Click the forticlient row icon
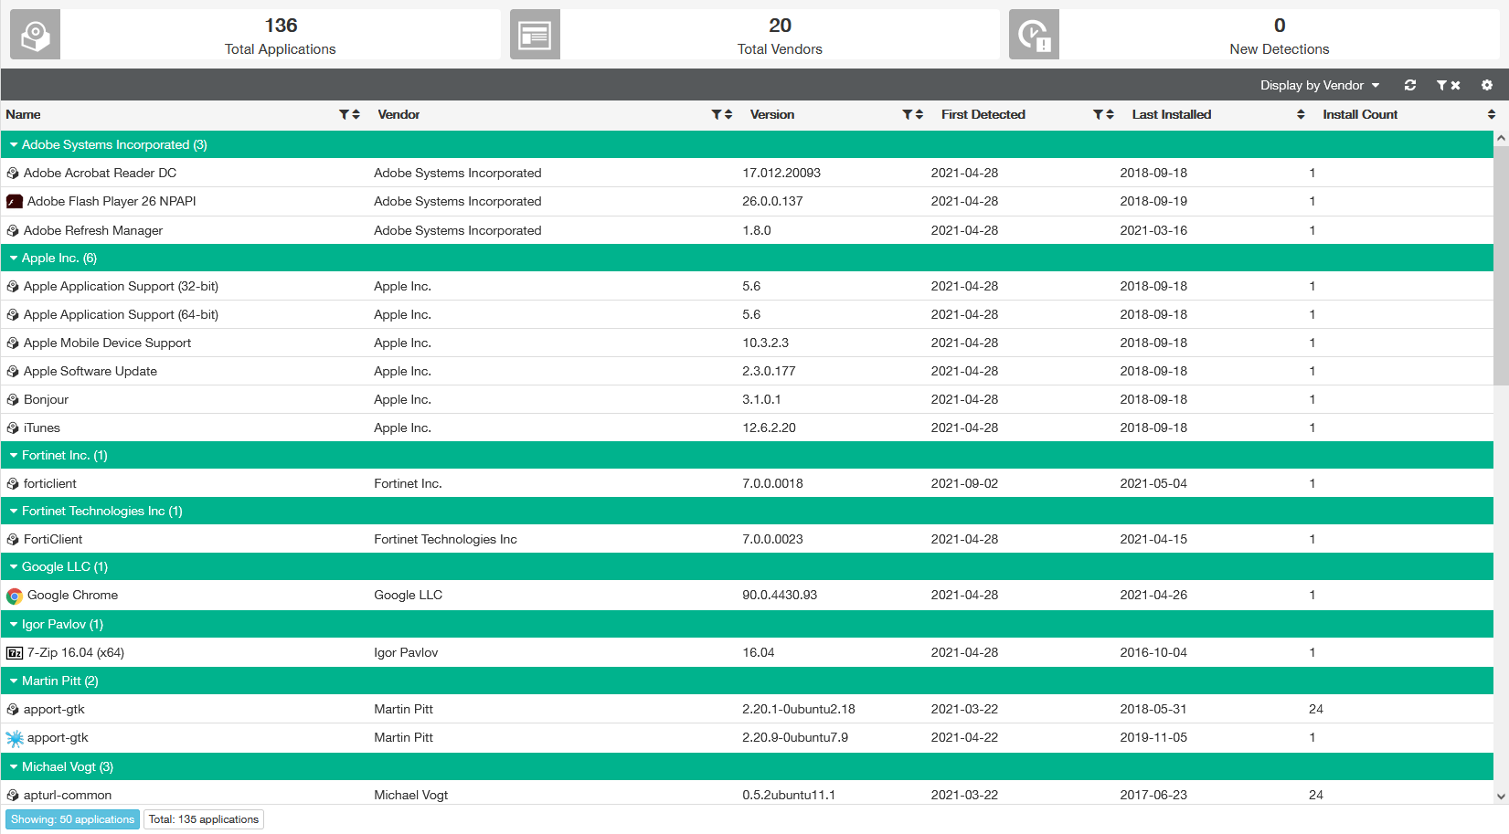 [13, 483]
